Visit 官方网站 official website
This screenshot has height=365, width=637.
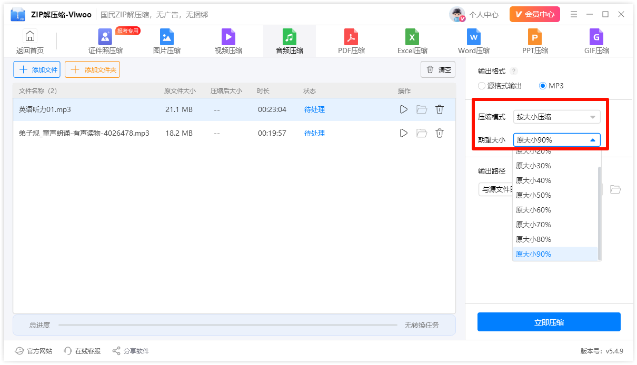[34, 351]
